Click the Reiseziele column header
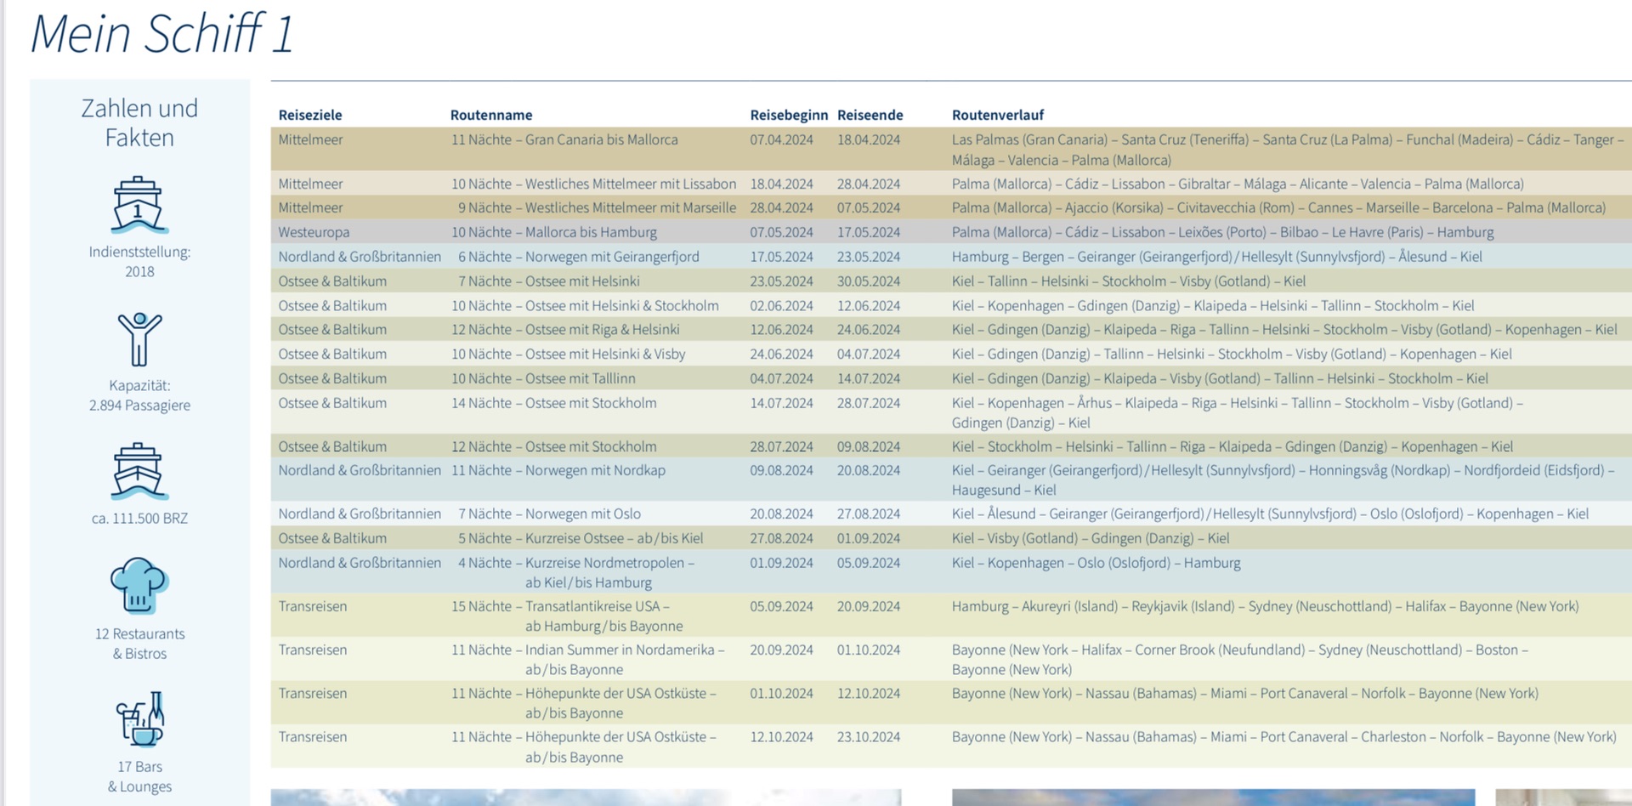This screenshot has width=1632, height=806. point(310,115)
